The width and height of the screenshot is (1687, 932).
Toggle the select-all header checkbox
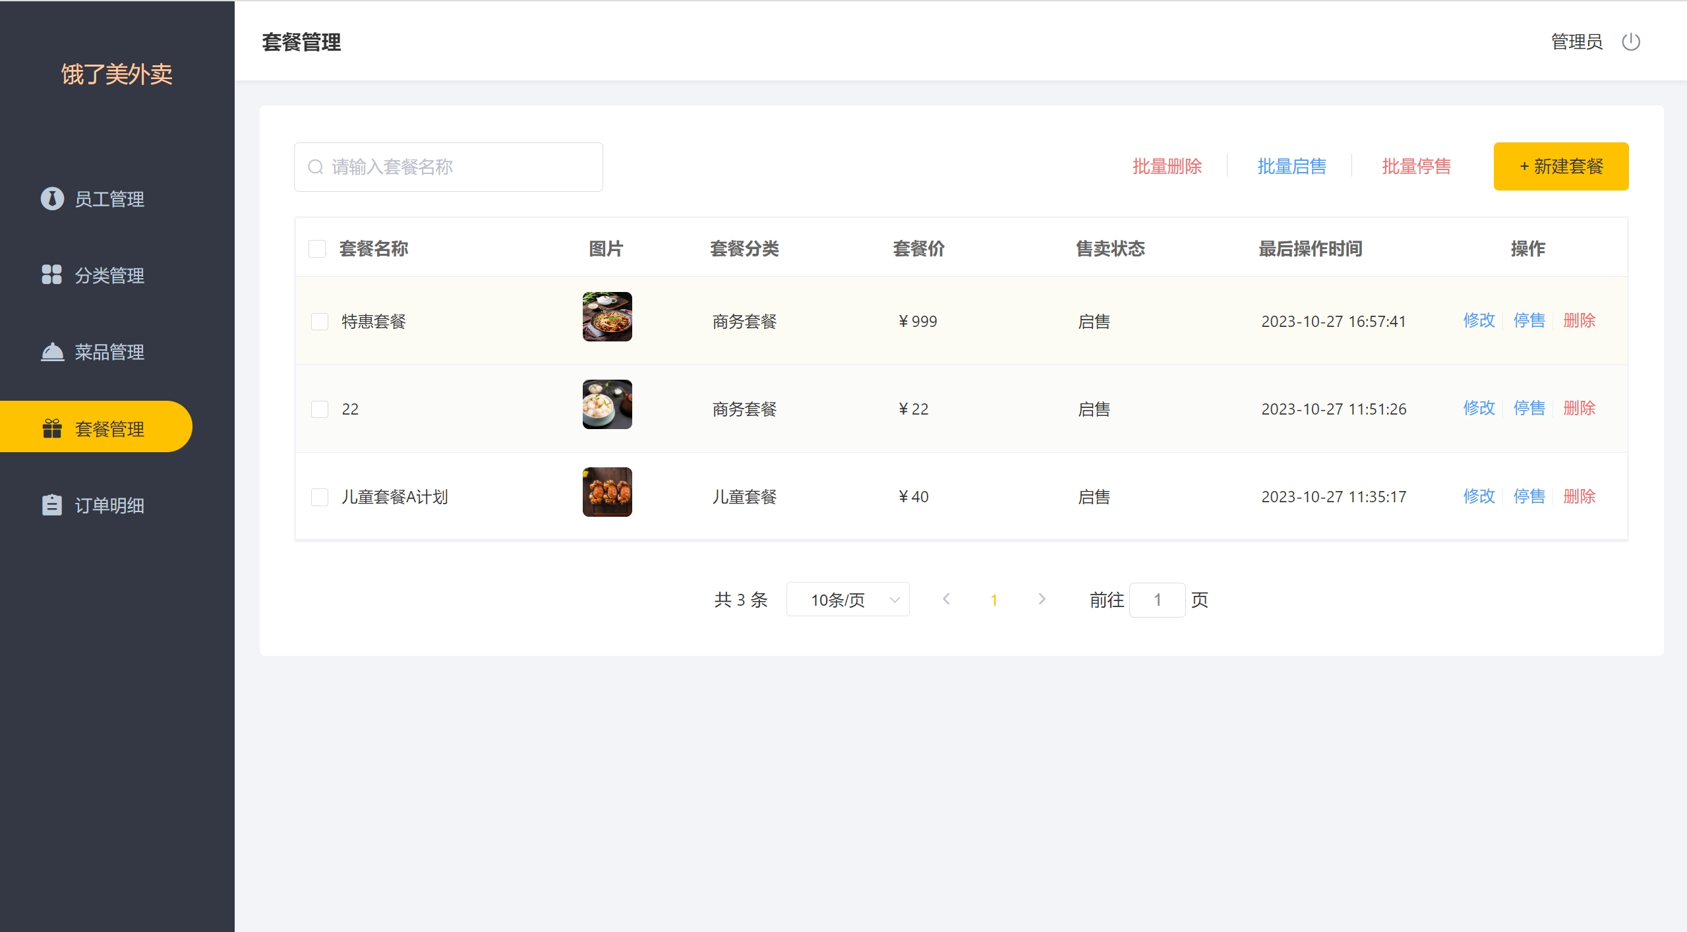pos(317,248)
